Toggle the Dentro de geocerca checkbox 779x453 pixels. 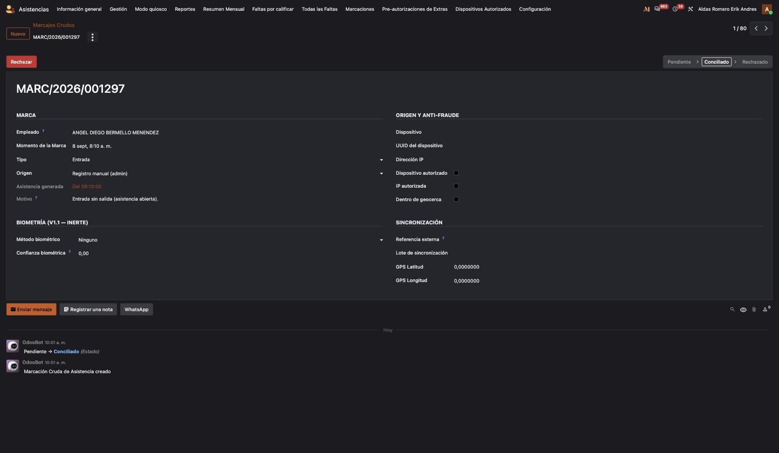[x=456, y=200]
